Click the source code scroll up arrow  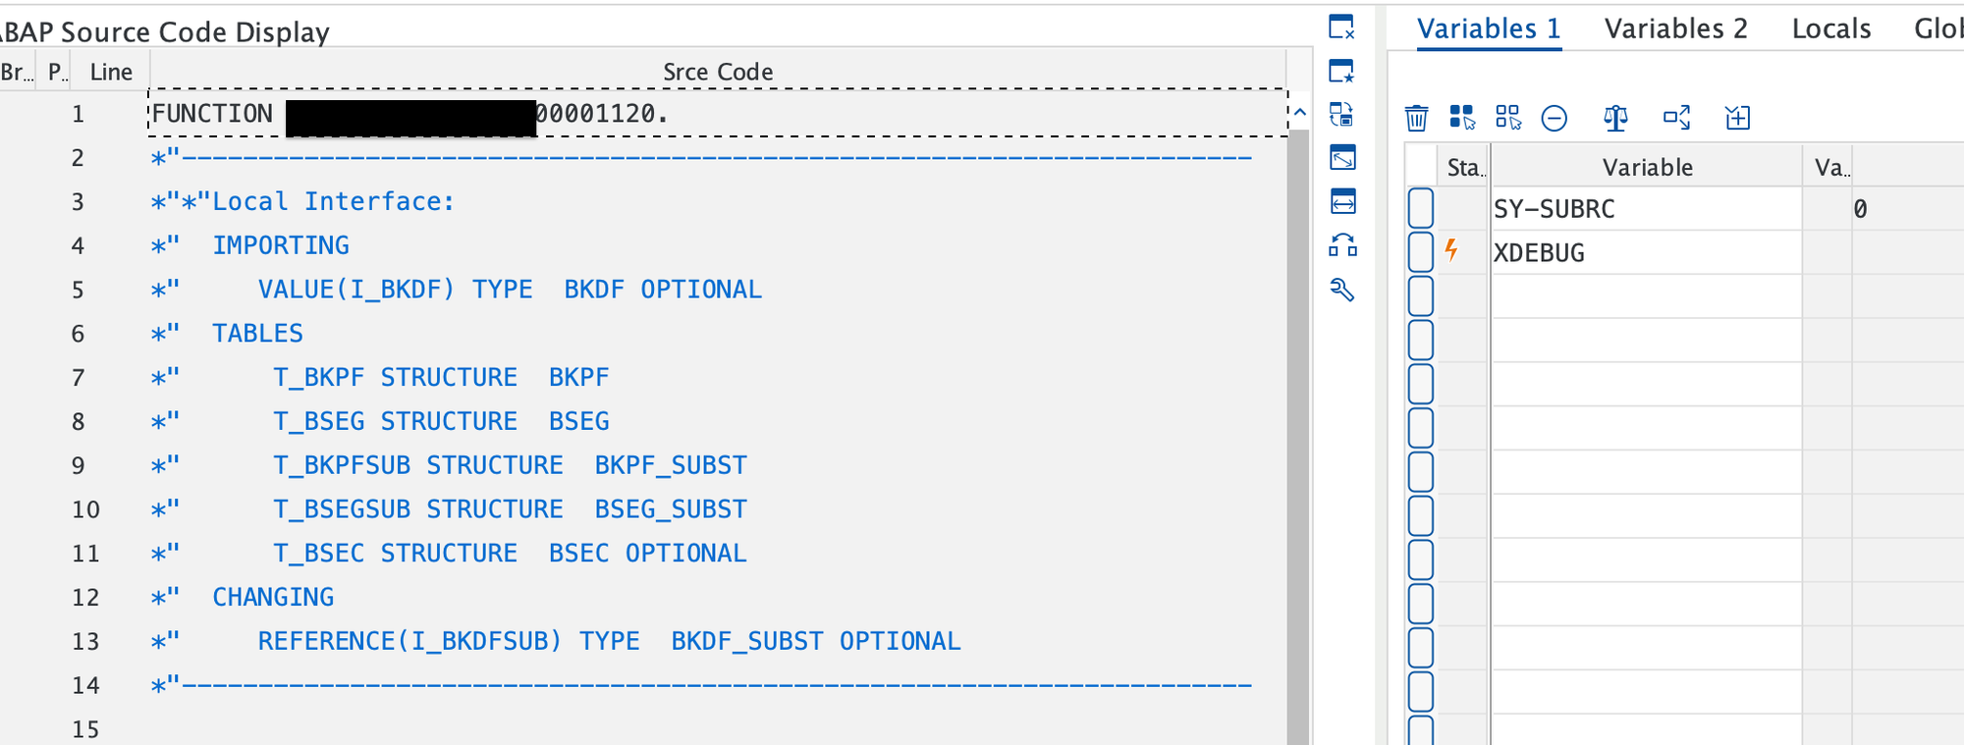[x=1299, y=112]
